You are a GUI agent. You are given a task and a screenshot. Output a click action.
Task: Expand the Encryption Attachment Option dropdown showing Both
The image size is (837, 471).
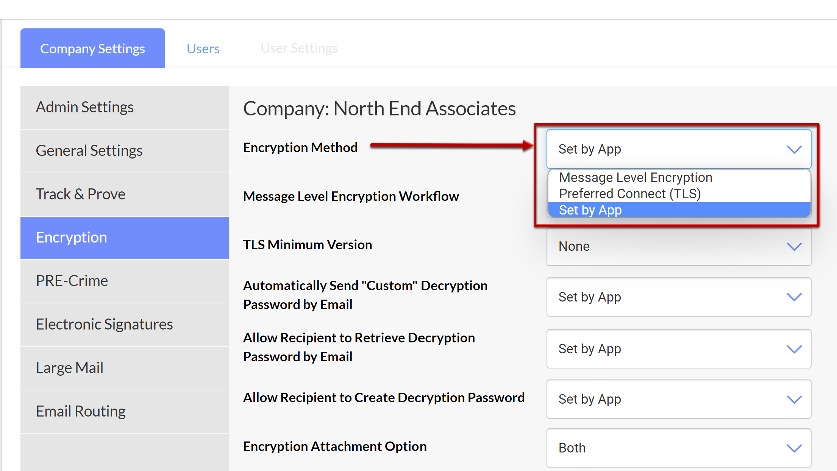(x=678, y=448)
